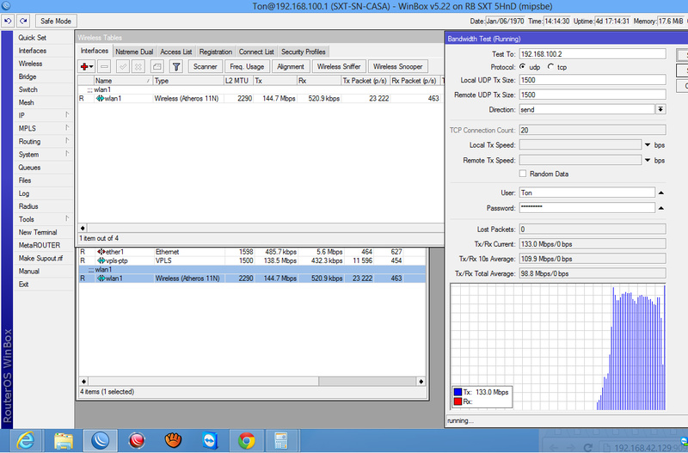688x453 pixels.
Task: Click the comment note icon
Action: click(157, 67)
